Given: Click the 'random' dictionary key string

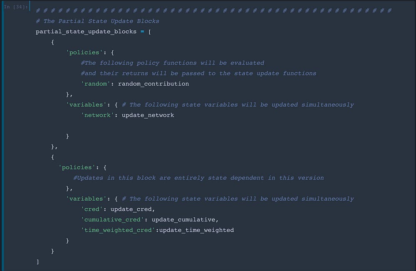Looking at the screenshot, I should pos(96,84).
